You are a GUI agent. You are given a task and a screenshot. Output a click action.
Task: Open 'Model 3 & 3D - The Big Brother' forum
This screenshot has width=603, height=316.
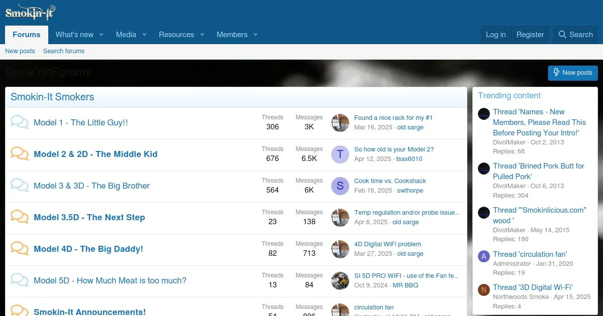click(x=91, y=186)
